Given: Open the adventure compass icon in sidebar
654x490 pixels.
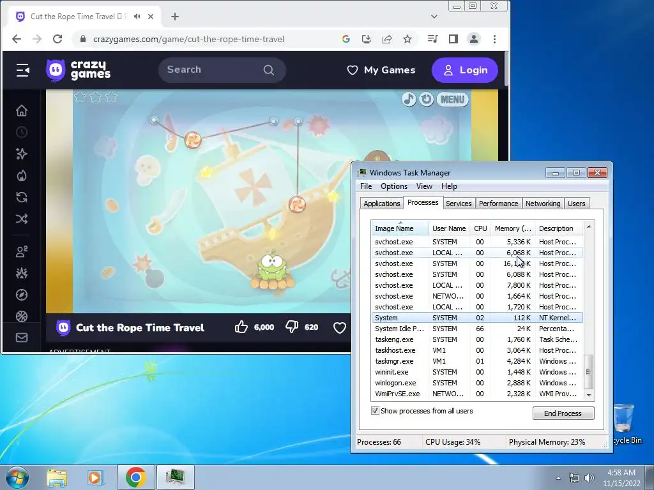Looking at the screenshot, I should [22, 295].
